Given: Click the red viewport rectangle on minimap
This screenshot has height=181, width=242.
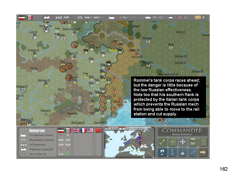Looking at the screenshot, I should [x=141, y=143].
